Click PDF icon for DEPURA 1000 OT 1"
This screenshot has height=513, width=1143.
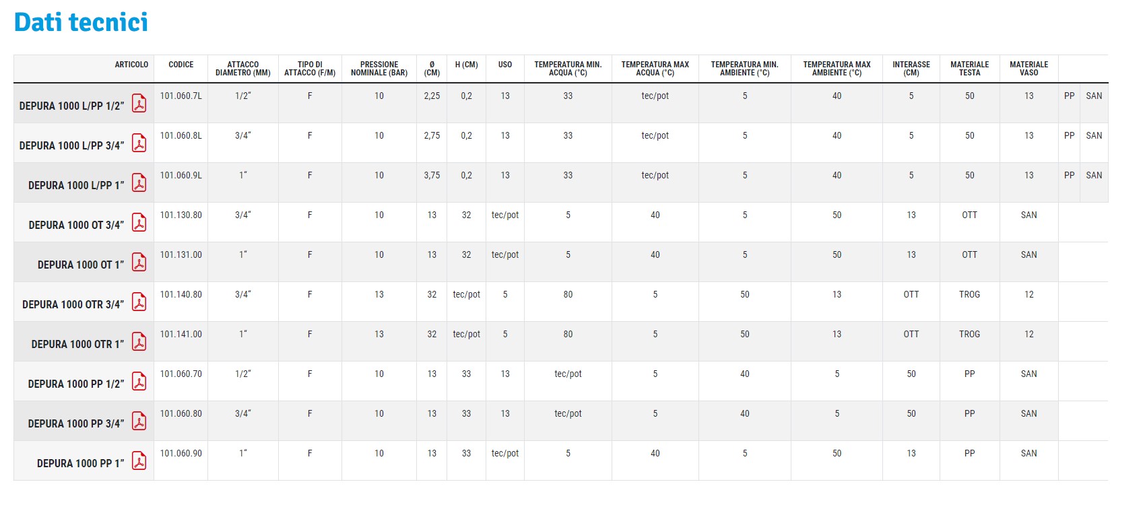139,263
